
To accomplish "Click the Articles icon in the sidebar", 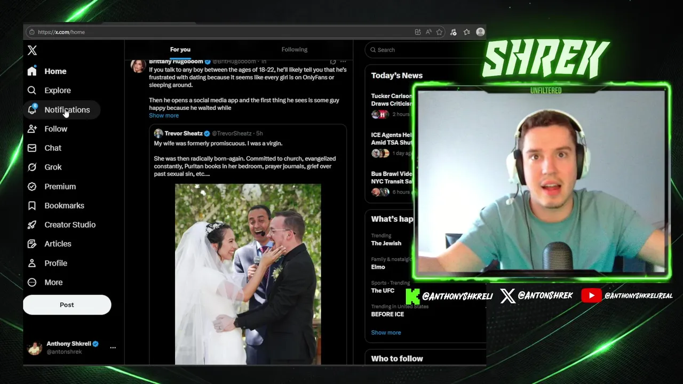I will click(32, 244).
